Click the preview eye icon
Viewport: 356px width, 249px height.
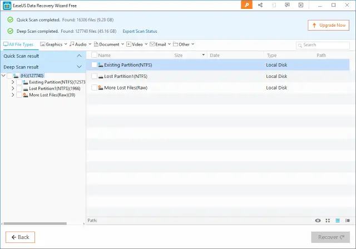(x=318, y=221)
